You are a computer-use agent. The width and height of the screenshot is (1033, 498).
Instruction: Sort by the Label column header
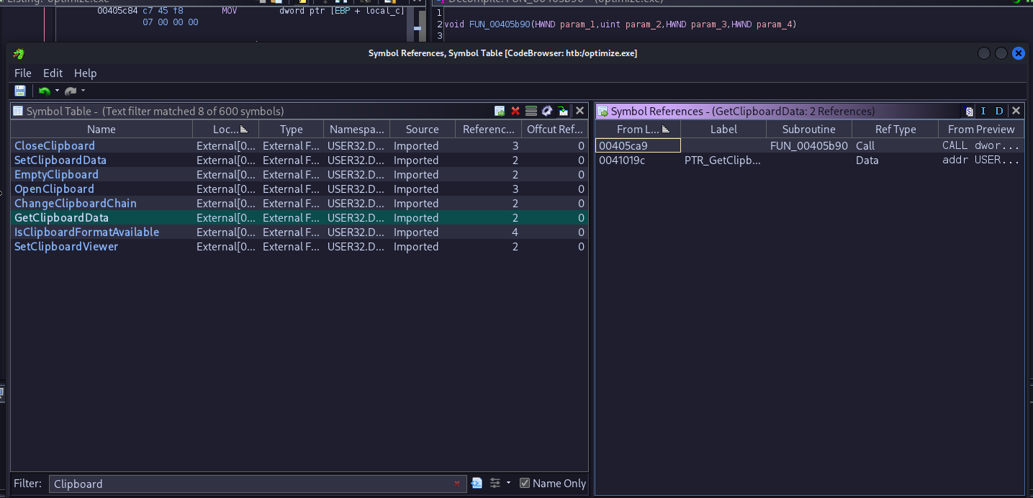click(x=723, y=130)
